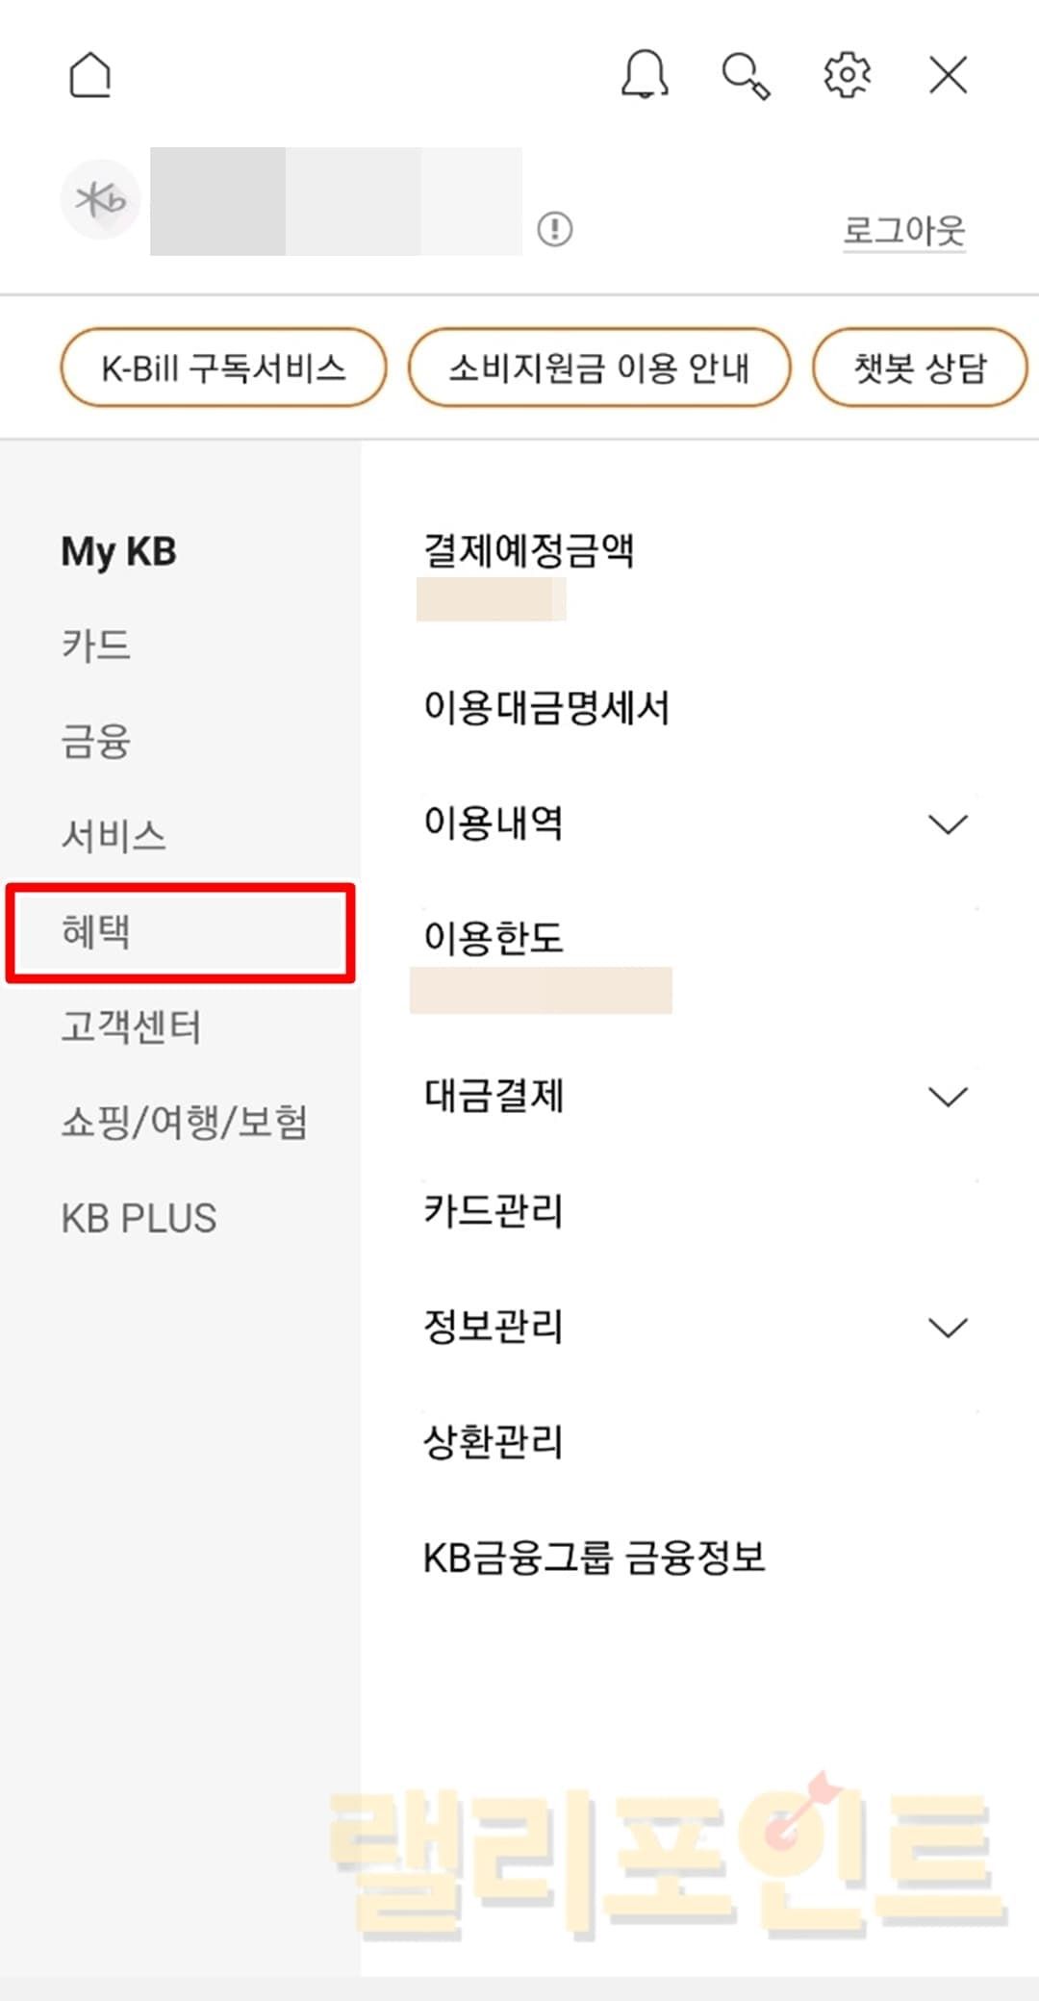The width and height of the screenshot is (1039, 2001).
Task: Click the 로그아웃 link
Action: point(903,231)
